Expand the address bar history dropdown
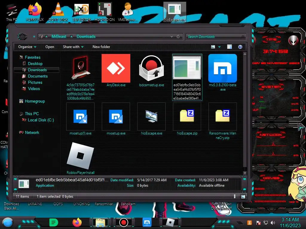306x229 pixels. point(172,37)
